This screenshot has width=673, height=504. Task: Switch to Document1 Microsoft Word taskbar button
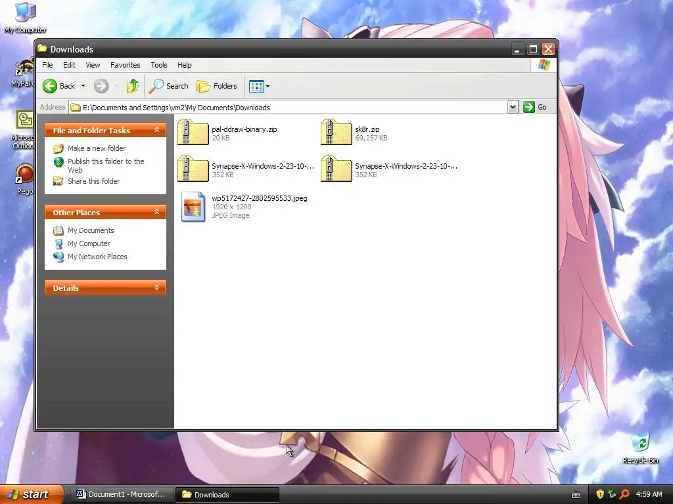(x=121, y=495)
